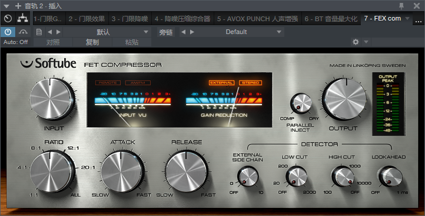Select previous sidechain source left of Default
This screenshot has height=216, width=425.
coord(184,32)
